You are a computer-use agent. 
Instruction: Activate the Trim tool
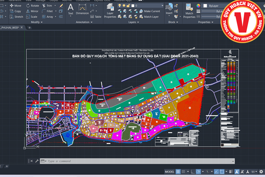[47, 6]
